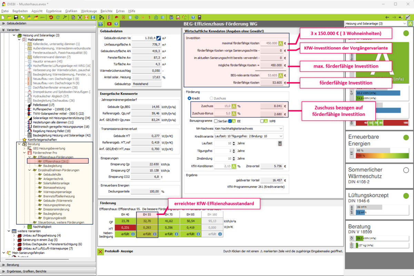Viewport: 414px width, 276px height.
Task: Open the Extras menu
Action: point(120,11)
